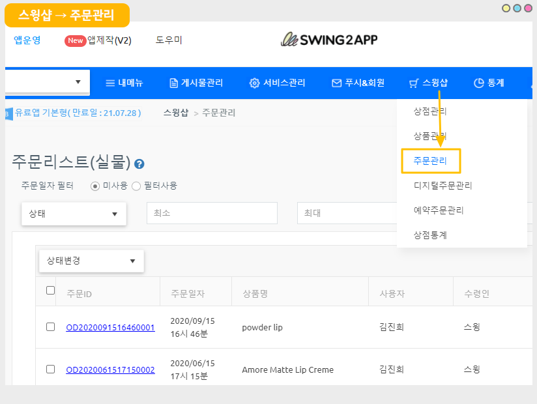The height and width of the screenshot is (404, 537).
Task: Open order link OD2020091516460001
Action: click(x=110, y=328)
